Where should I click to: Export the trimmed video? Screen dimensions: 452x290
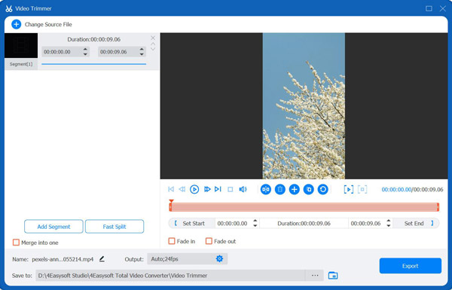click(411, 266)
